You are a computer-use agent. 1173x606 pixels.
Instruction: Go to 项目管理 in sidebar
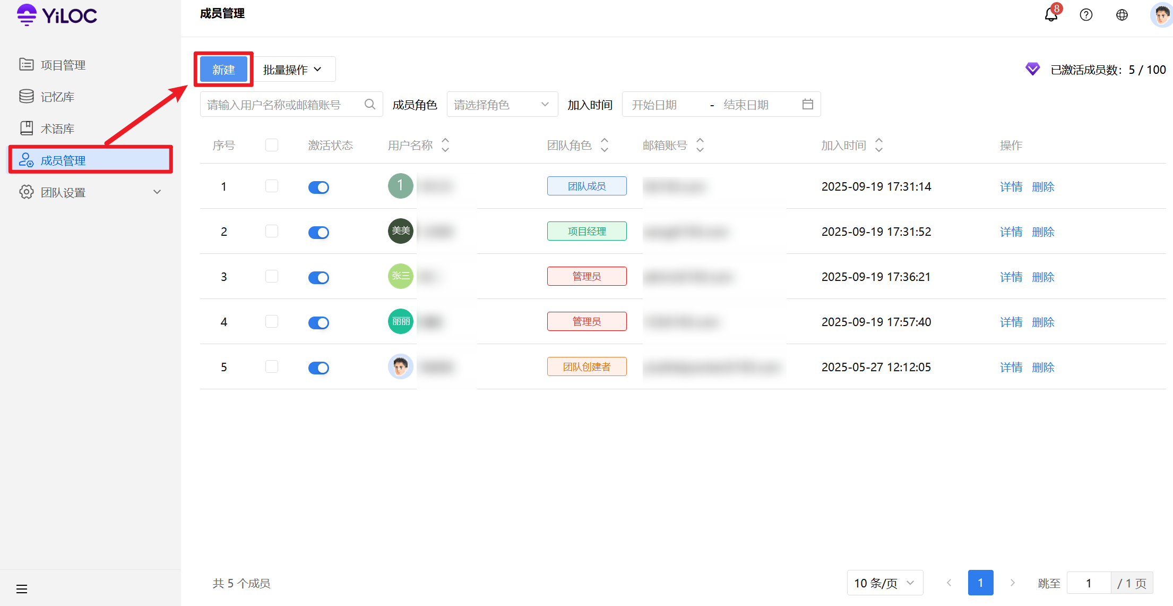click(x=63, y=65)
